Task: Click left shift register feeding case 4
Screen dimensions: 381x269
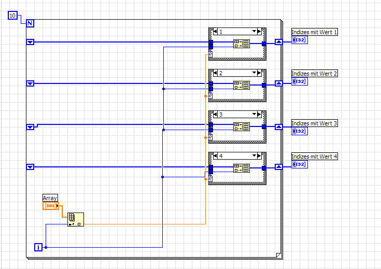Action: coord(30,167)
